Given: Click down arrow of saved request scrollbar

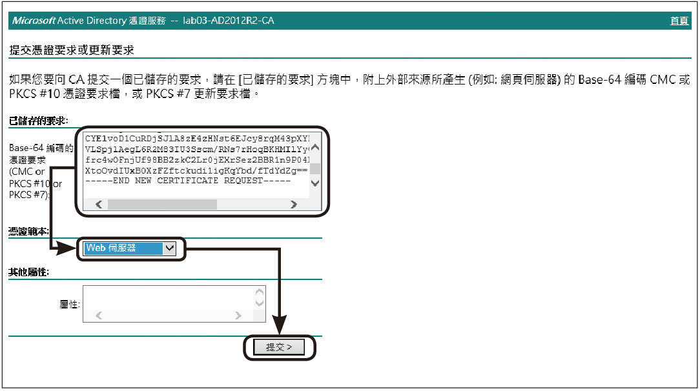Looking at the screenshot, I should [x=315, y=183].
